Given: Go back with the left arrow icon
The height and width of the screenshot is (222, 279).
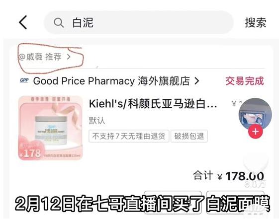Looking at the screenshot, I should point(23,22).
